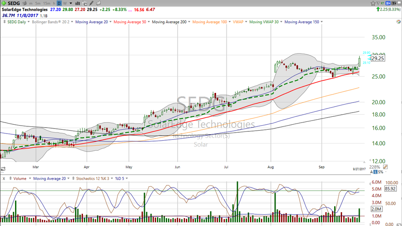Select the 'L' log scale option
Screen dimensions: 402x226
point(376,172)
